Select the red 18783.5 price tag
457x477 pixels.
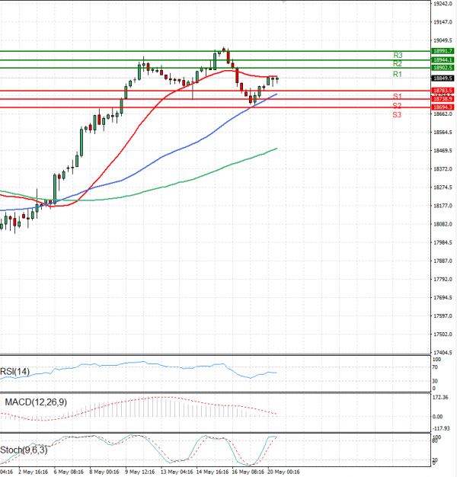(x=443, y=91)
